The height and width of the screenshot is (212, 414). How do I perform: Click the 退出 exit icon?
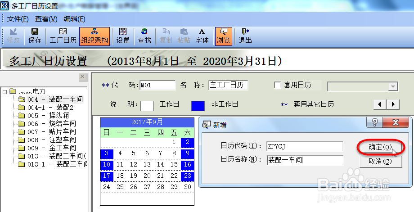point(245,36)
